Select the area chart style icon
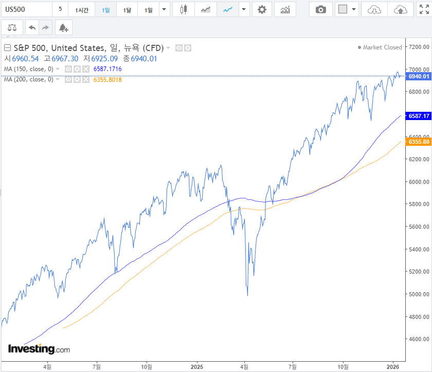The width and height of the screenshot is (432, 372). 206,9
